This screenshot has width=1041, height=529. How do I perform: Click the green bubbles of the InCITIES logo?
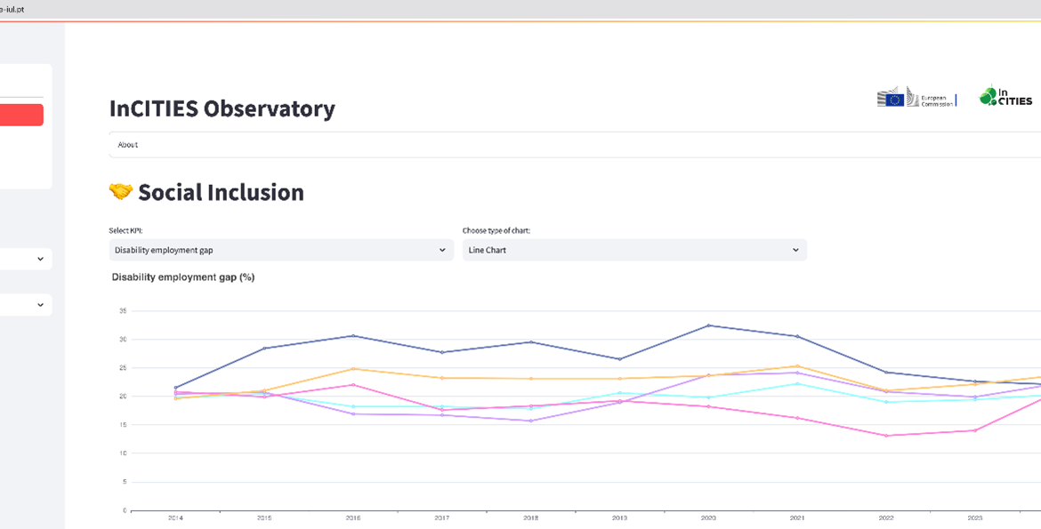tap(988, 97)
